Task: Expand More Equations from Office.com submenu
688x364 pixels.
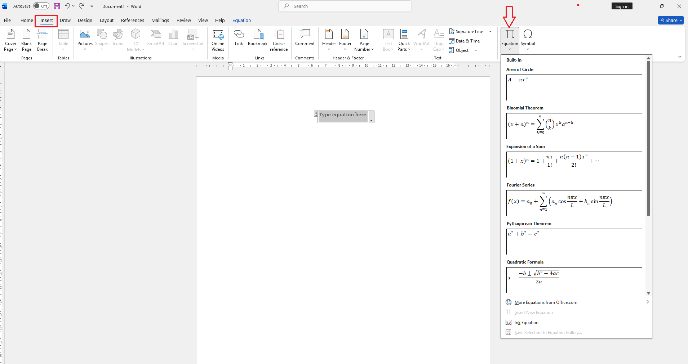Action: pos(577,302)
